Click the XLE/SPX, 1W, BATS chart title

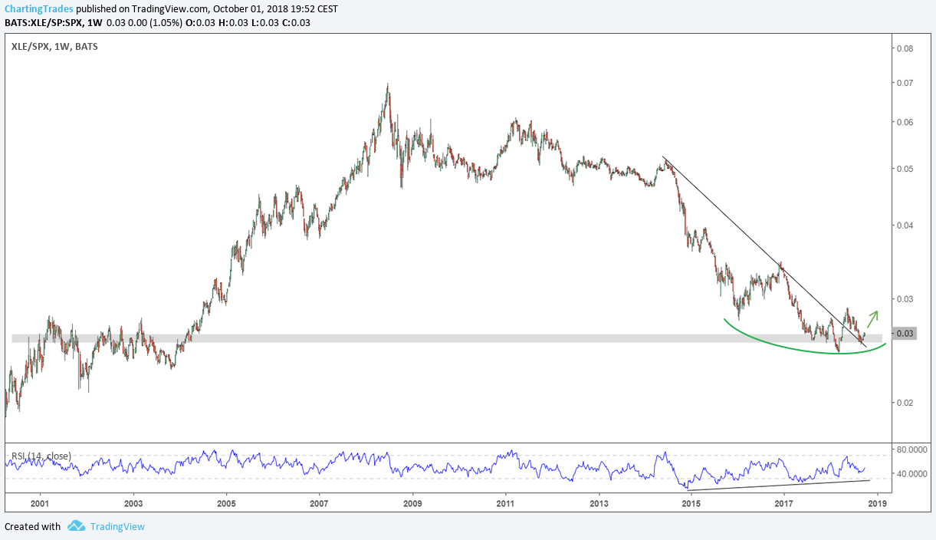(54, 47)
